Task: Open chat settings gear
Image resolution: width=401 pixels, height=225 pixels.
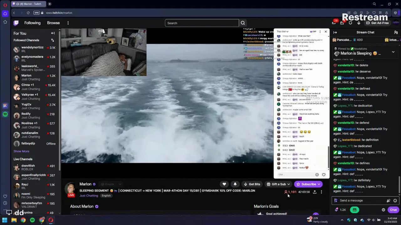Action: (x=383, y=210)
